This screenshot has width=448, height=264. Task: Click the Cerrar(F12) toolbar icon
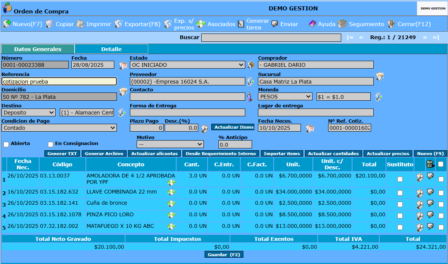pyautogui.click(x=391, y=24)
